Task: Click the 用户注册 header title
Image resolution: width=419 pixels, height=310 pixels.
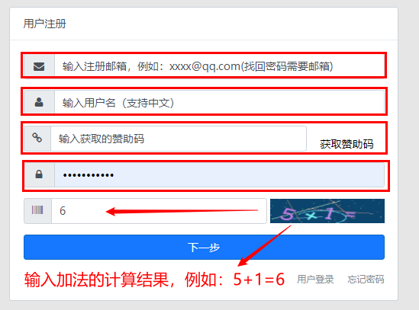Action: pos(44,24)
